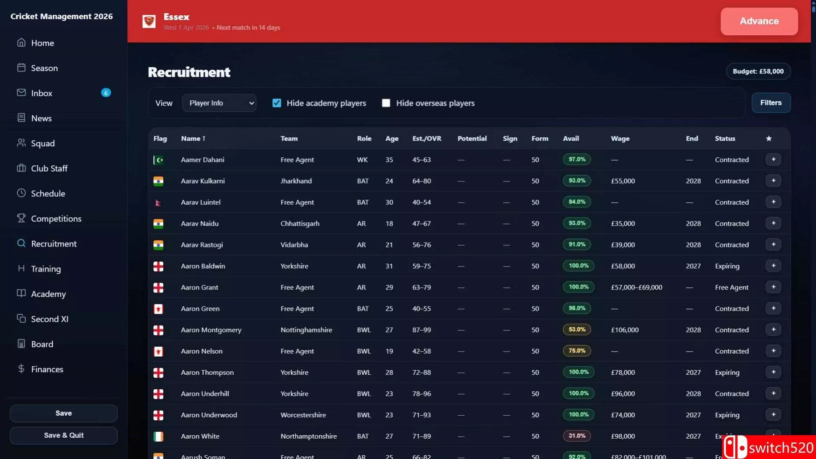816x459 pixels.
Task: Click the Essex club crest logo
Action: click(x=149, y=21)
